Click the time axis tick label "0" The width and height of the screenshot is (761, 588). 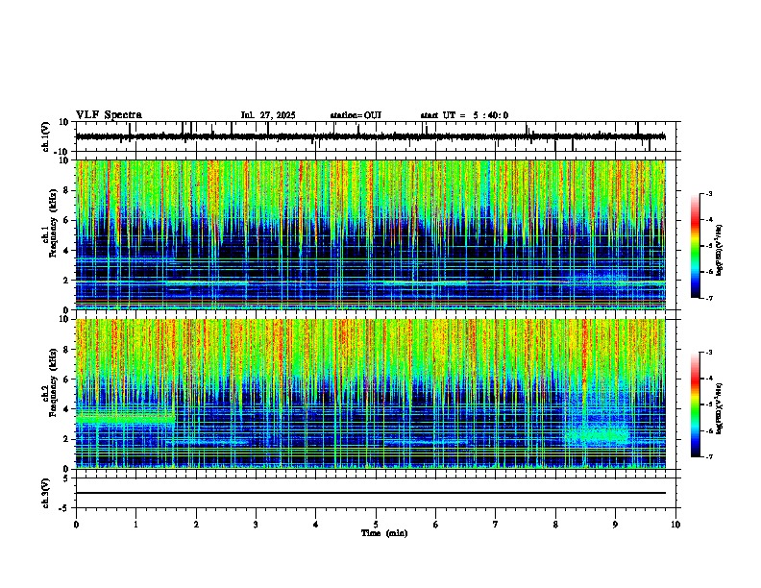click(x=76, y=525)
